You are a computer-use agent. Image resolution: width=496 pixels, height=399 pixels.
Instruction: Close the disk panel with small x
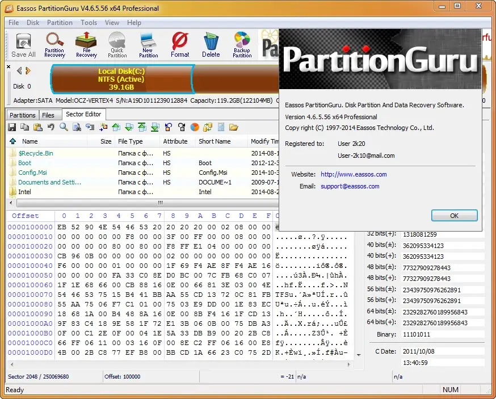(9, 67)
